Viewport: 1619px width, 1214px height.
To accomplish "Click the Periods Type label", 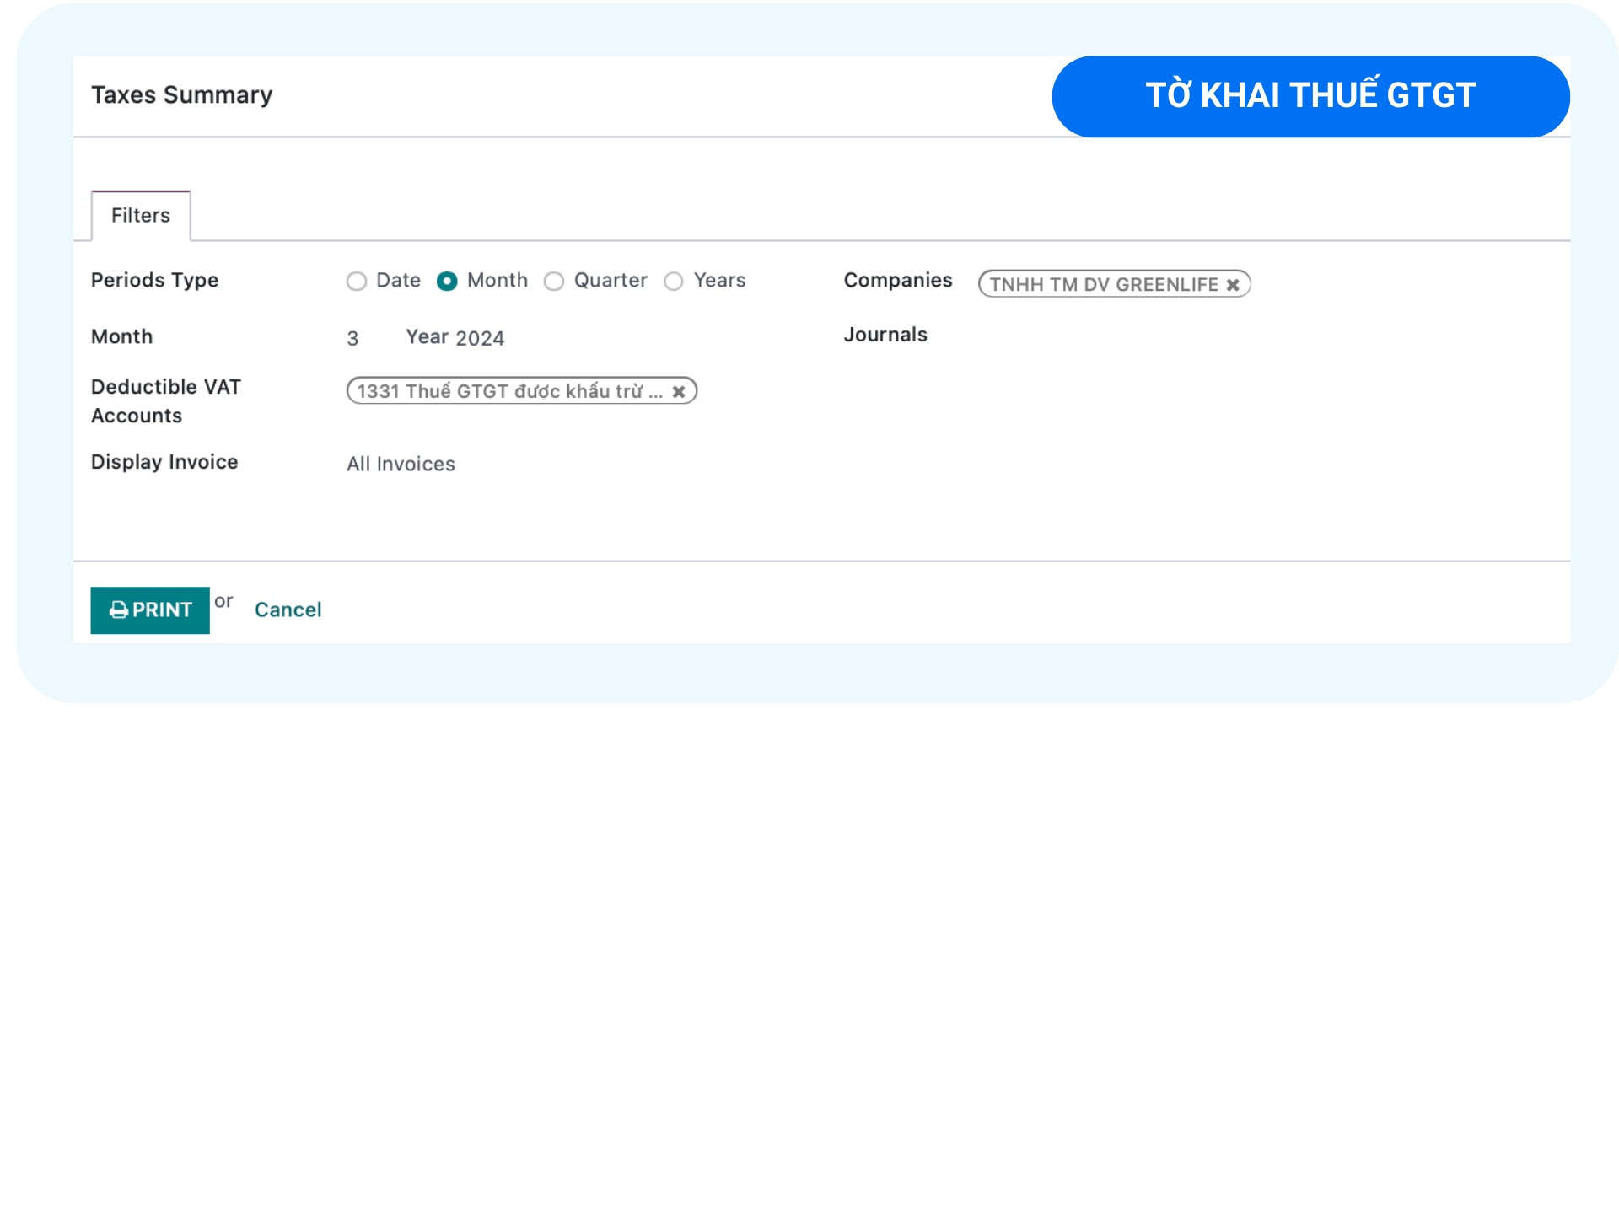I will (x=154, y=280).
